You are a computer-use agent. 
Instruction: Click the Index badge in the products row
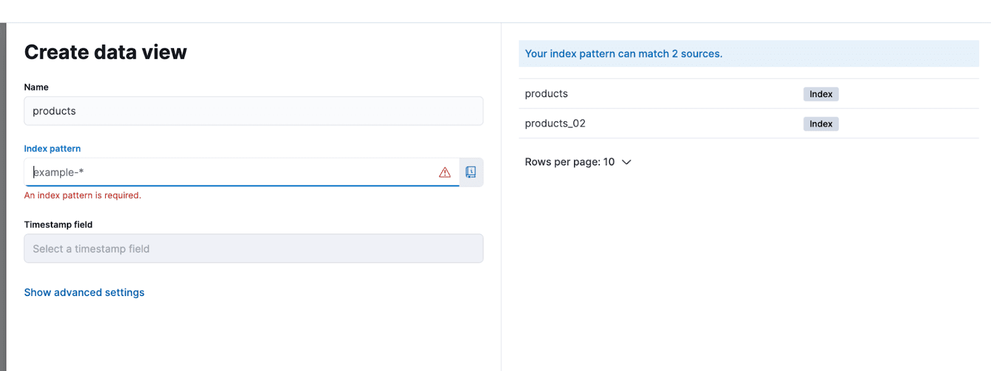821,94
